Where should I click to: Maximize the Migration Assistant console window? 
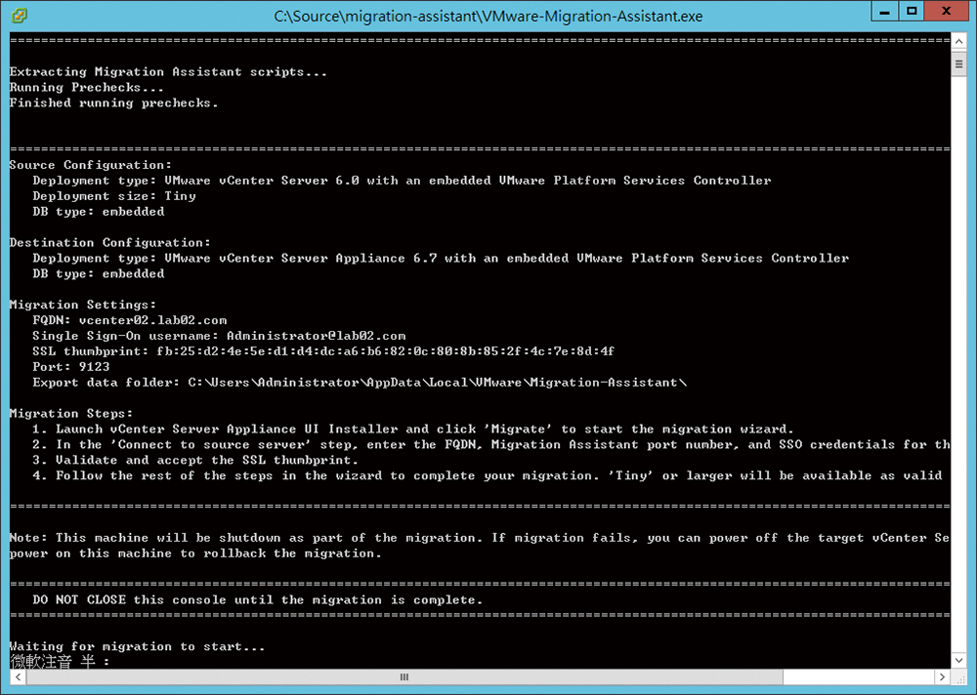pos(912,11)
